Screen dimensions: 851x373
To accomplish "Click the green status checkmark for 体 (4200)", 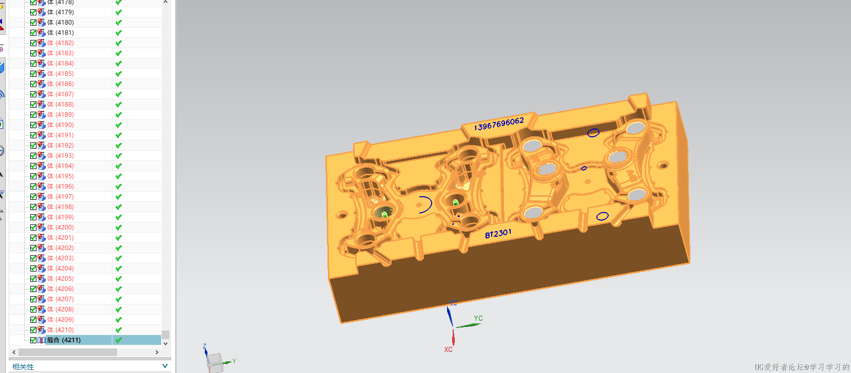I will coord(119,227).
